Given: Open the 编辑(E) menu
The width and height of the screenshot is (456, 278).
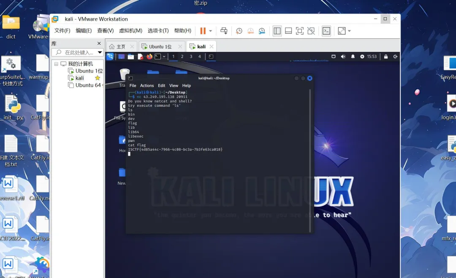Looking at the screenshot, I should point(84,30).
